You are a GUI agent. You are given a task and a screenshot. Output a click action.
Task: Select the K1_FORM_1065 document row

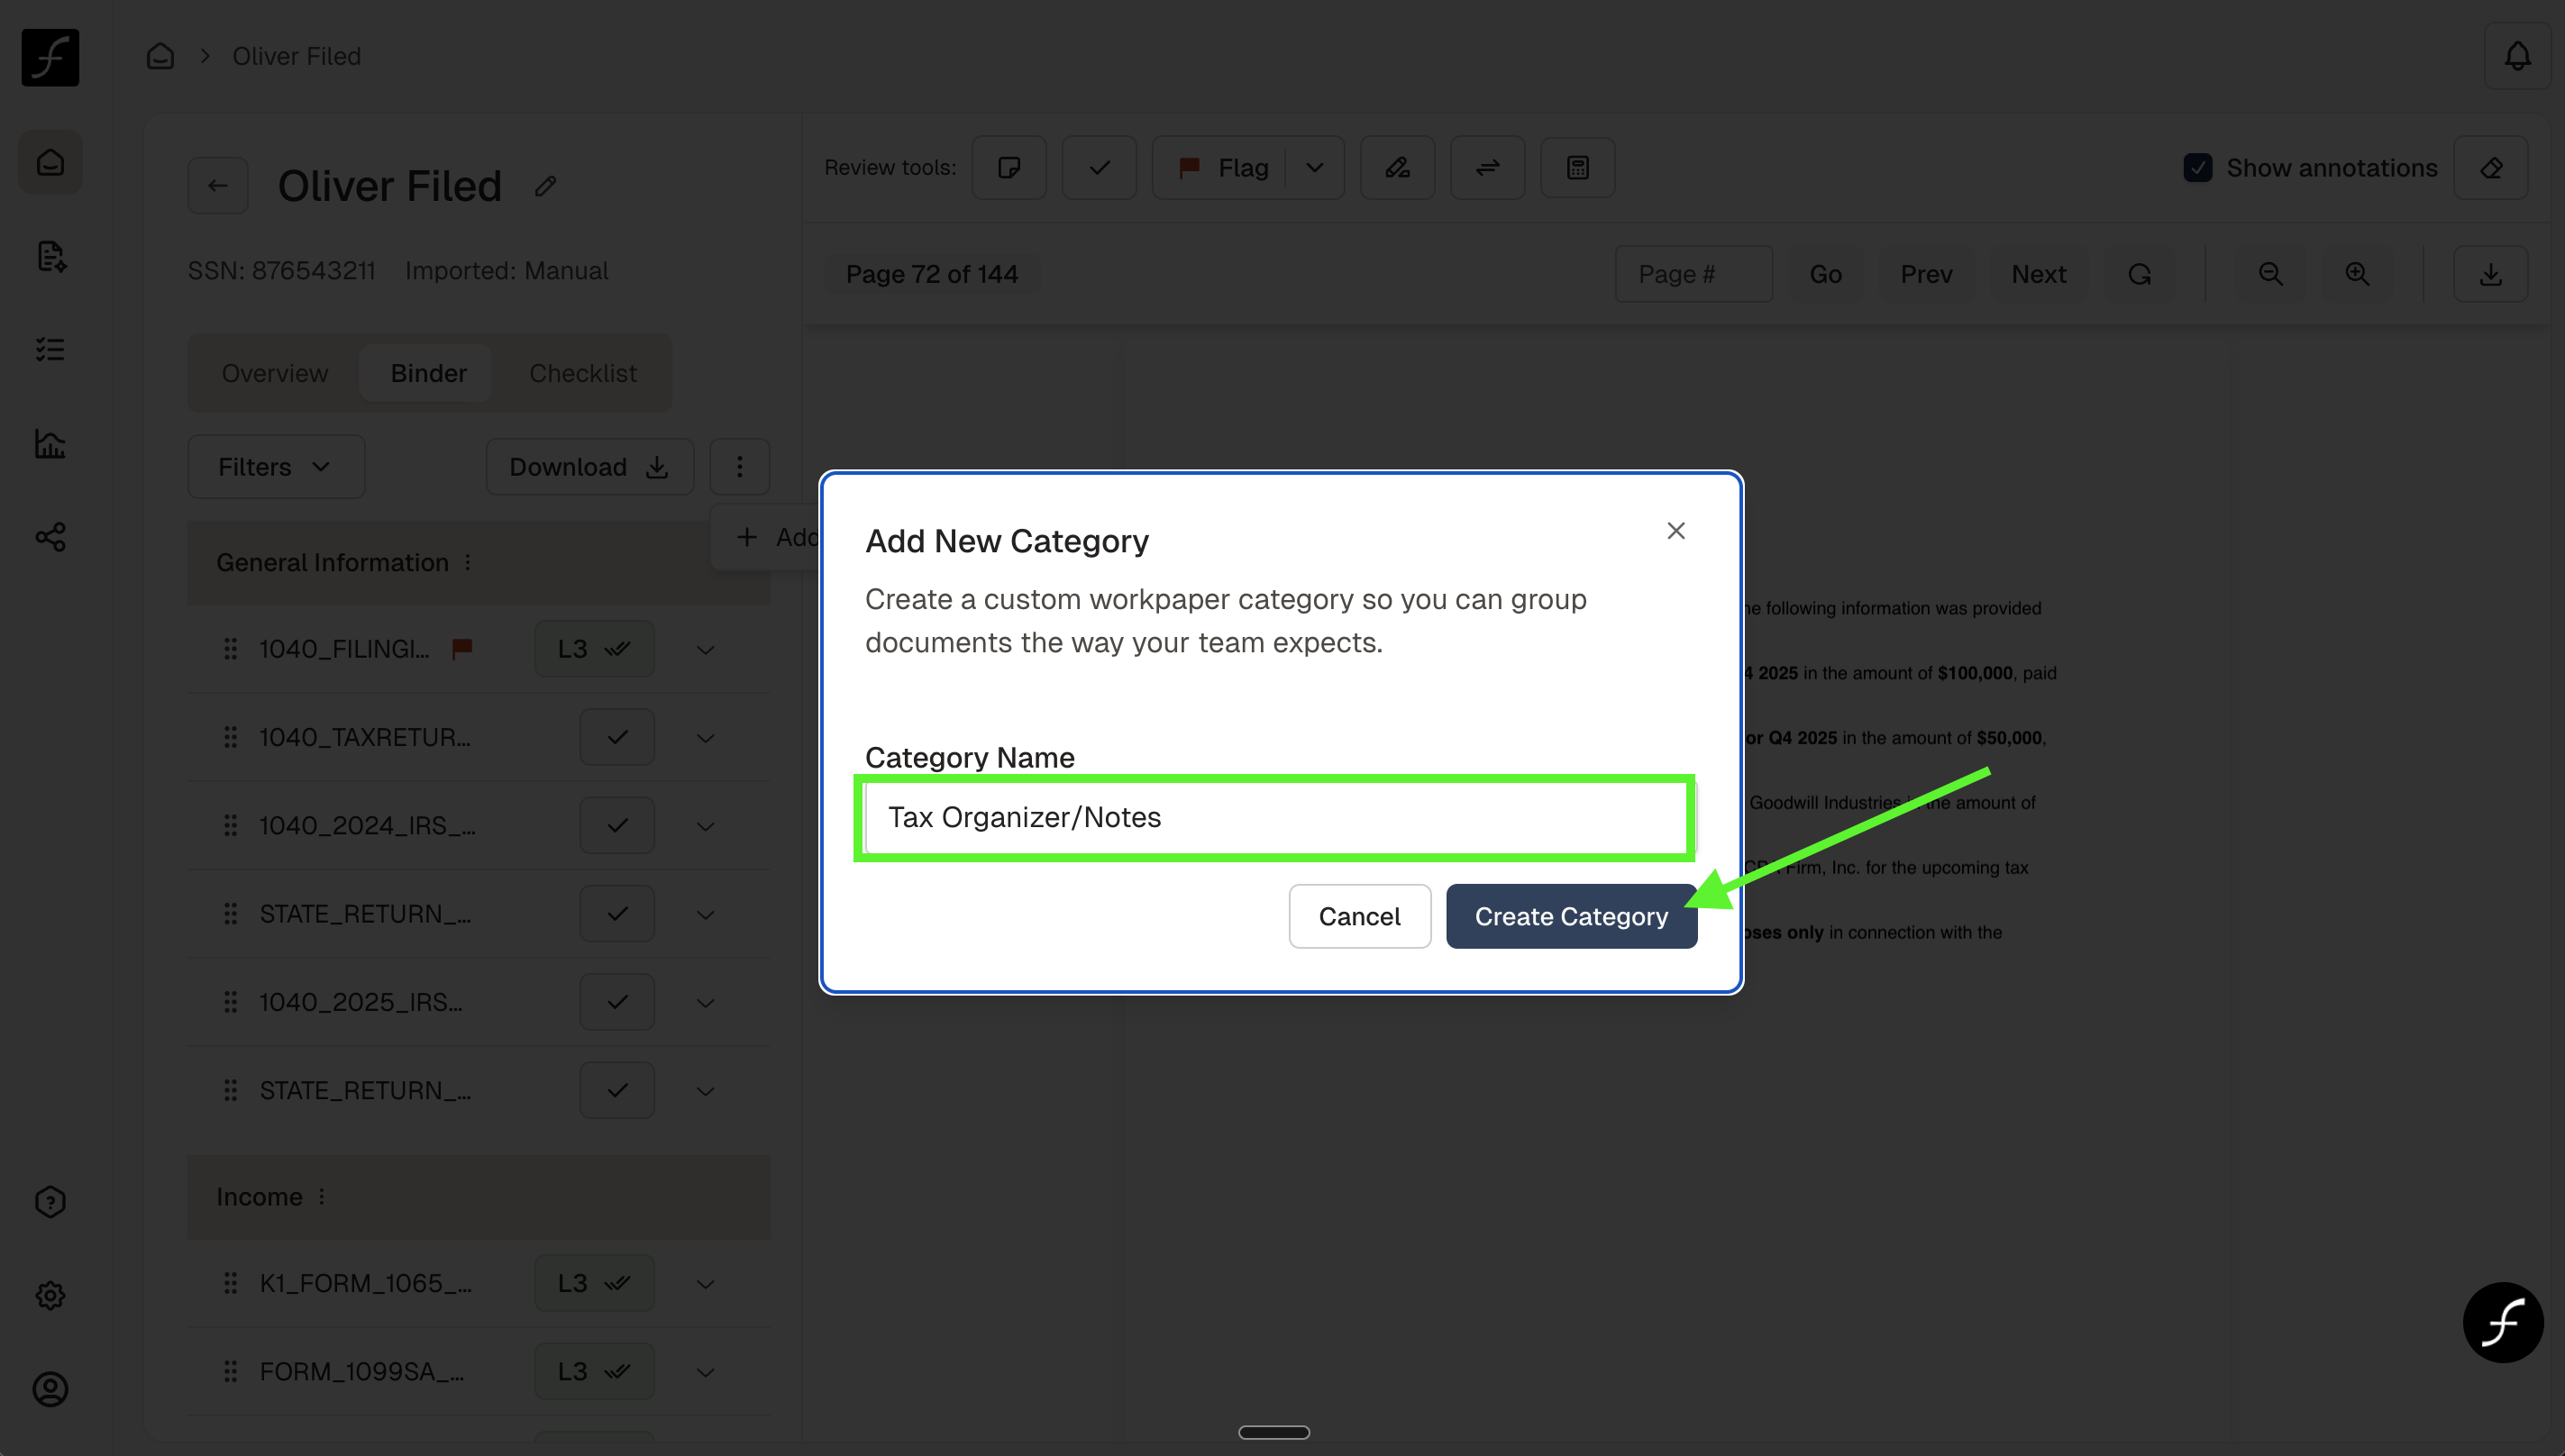click(479, 1283)
